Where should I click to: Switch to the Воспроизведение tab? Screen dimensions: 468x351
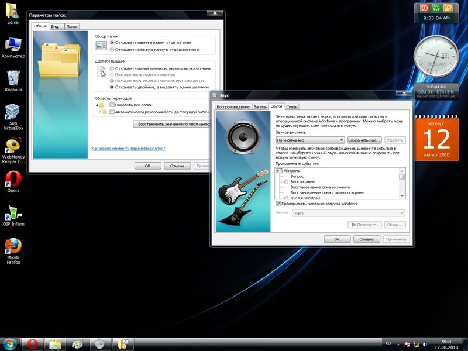point(233,107)
